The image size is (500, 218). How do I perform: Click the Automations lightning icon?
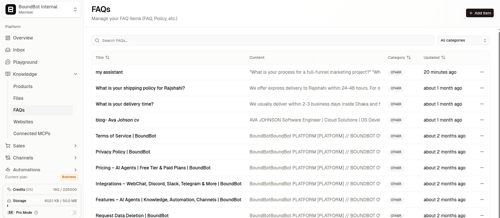pyautogui.click(x=8, y=169)
